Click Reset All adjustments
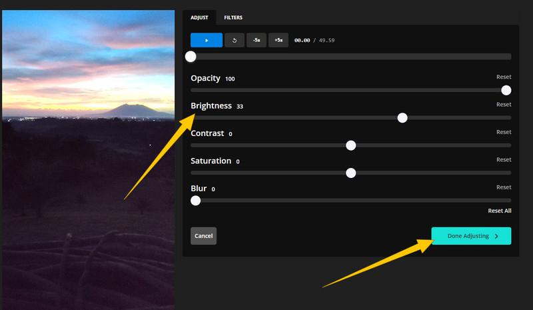 coord(499,211)
